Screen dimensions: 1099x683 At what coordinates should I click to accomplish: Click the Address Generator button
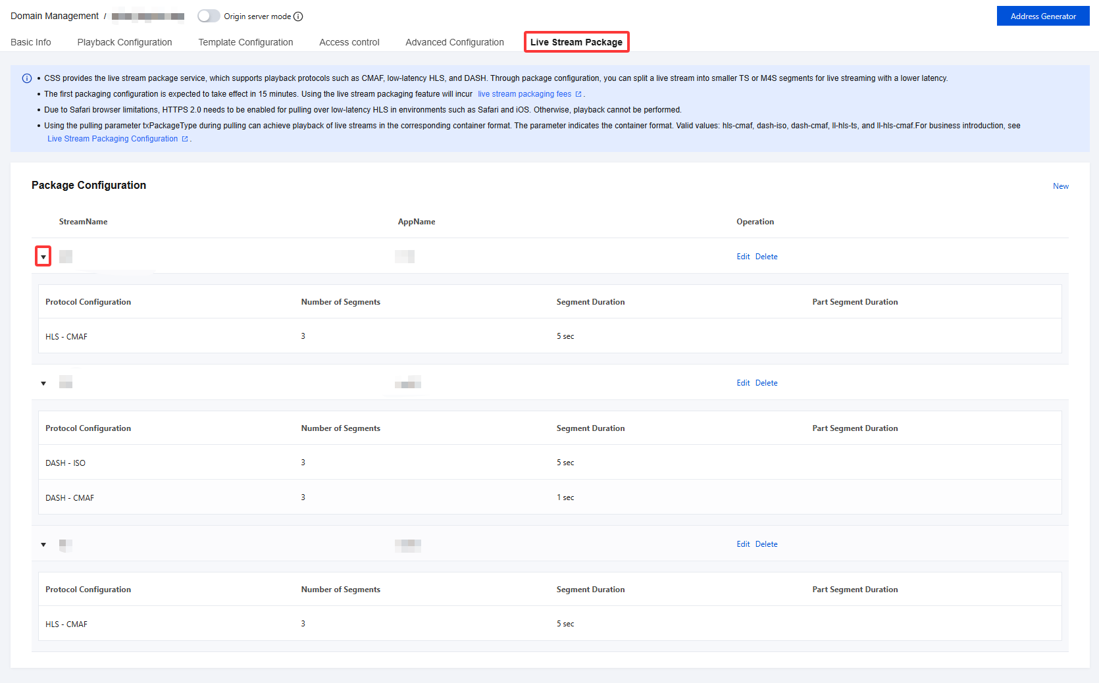pyautogui.click(x=1042, y=16)
